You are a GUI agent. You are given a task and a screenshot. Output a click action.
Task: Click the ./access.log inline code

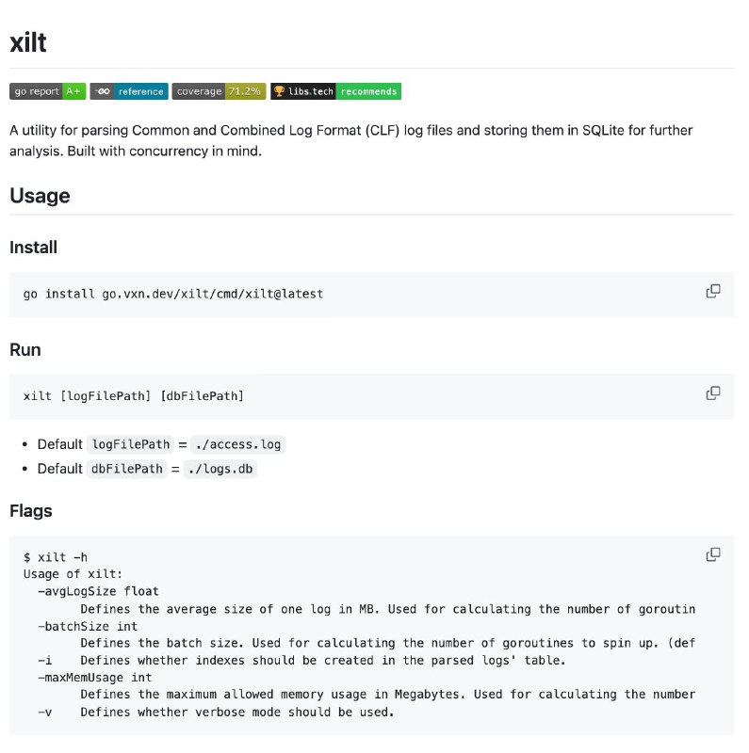pyautogui.click(x=238, y=444)
